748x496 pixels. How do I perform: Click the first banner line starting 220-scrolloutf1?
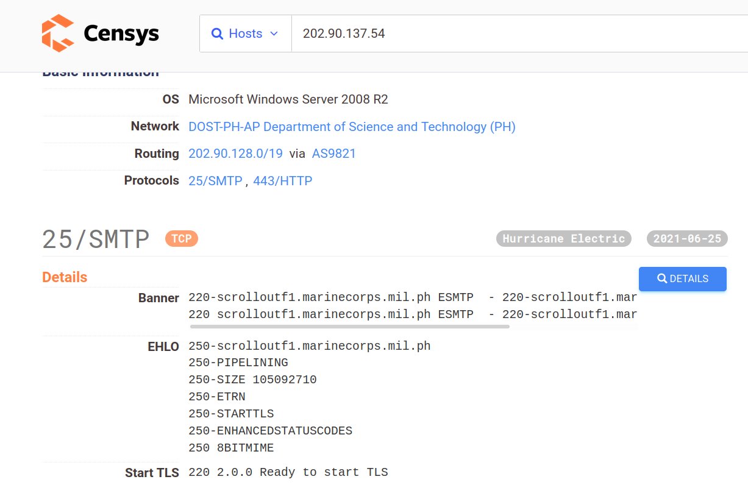[413, 297]
